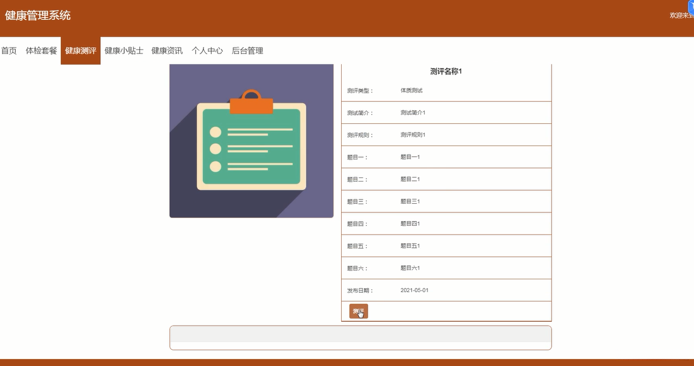Viewport: 694px width, 366px height.
Task: Select the 健康测评 tab in the navigation
Action: tap(80, 51)
